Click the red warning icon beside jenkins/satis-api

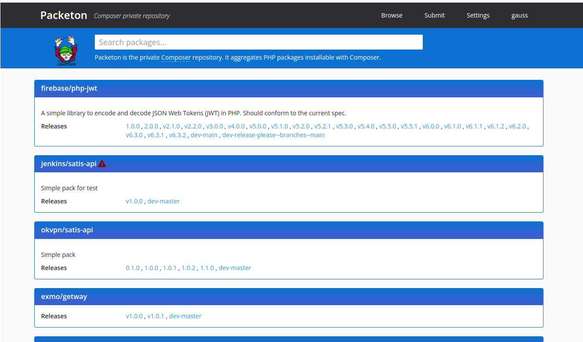pyautogui.click(x=102, y=164)
